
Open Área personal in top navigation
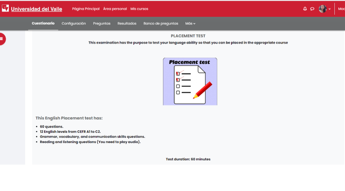click(x=115, y=9)
